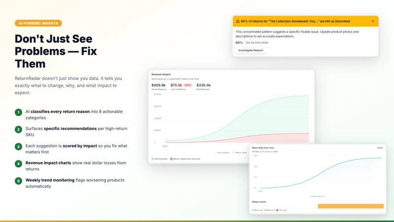394x222 pixels.
Task: Click the Weekly Volume heading
Action: (x=259, y=202)
